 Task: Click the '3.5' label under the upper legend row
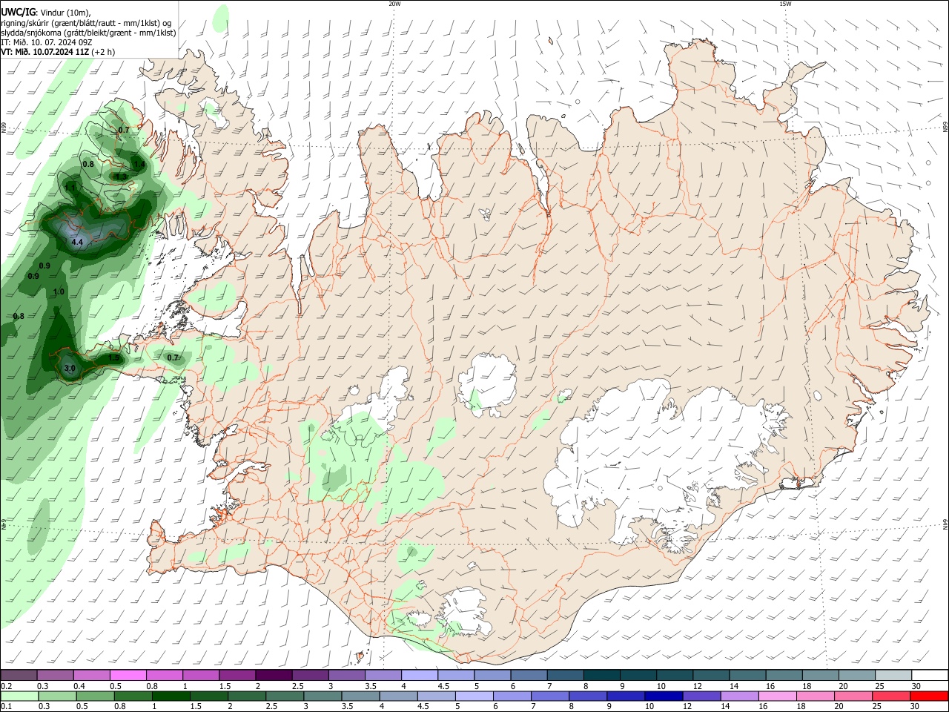point(371,686)
